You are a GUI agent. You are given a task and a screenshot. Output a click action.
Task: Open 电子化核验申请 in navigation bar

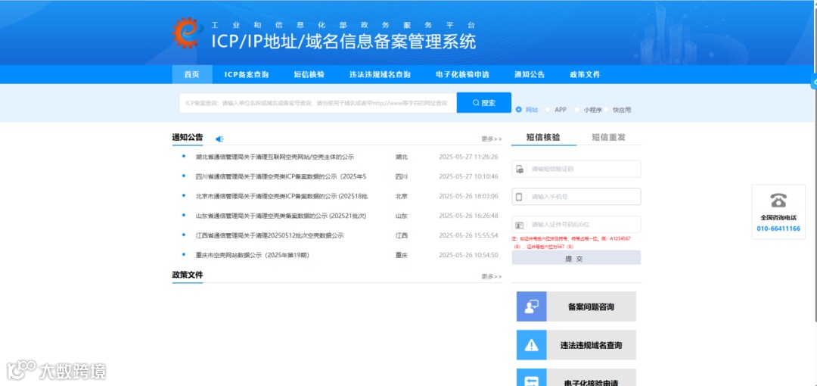462,75
